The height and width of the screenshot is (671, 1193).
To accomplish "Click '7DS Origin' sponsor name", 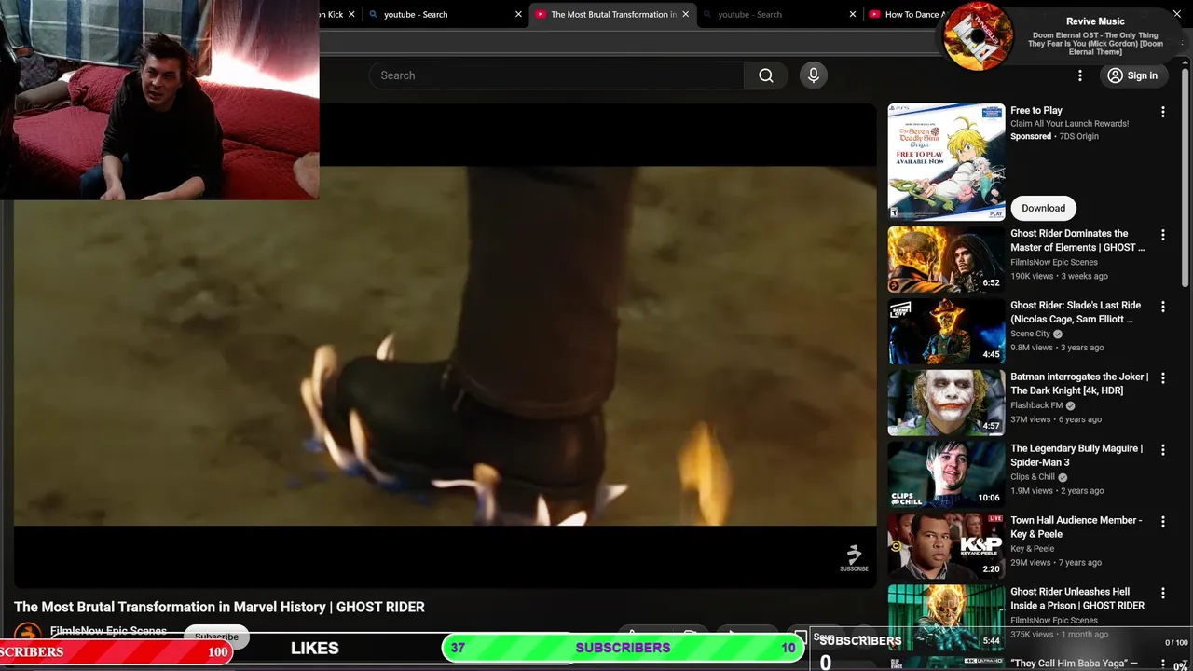I will [x=1078, y=137].
